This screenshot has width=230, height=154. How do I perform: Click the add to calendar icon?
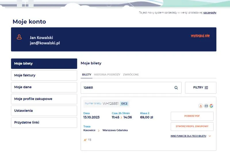pyautogui.click(x=206, y=106)
